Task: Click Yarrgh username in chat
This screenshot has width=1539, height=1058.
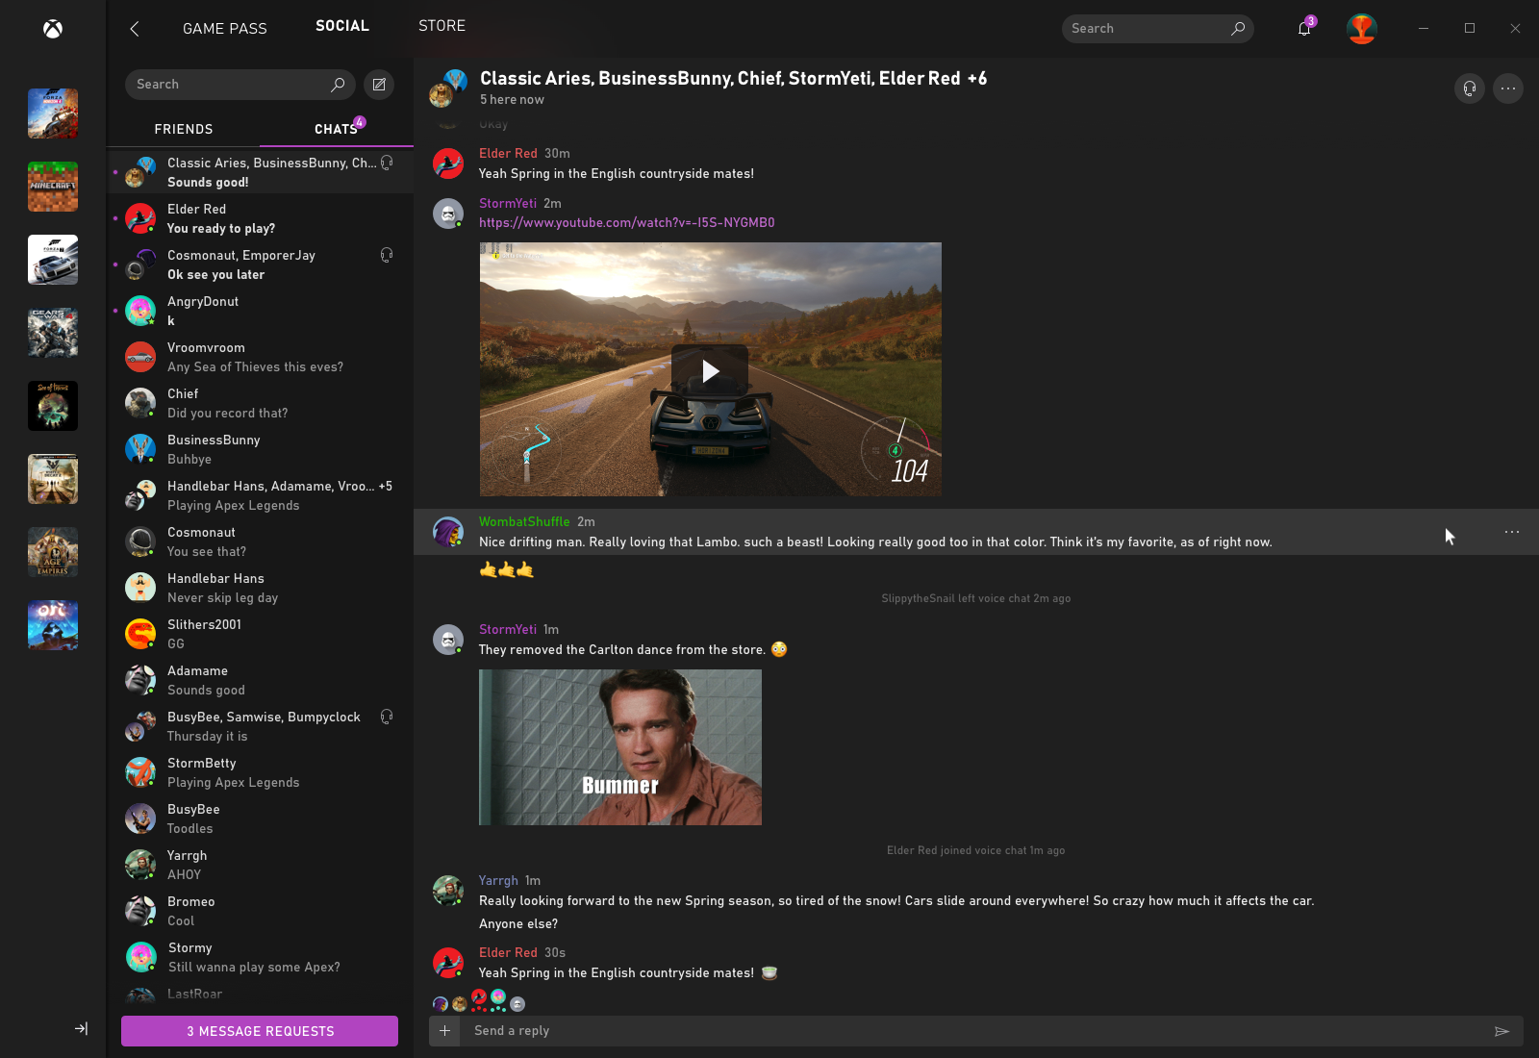Action: [498, 881]
